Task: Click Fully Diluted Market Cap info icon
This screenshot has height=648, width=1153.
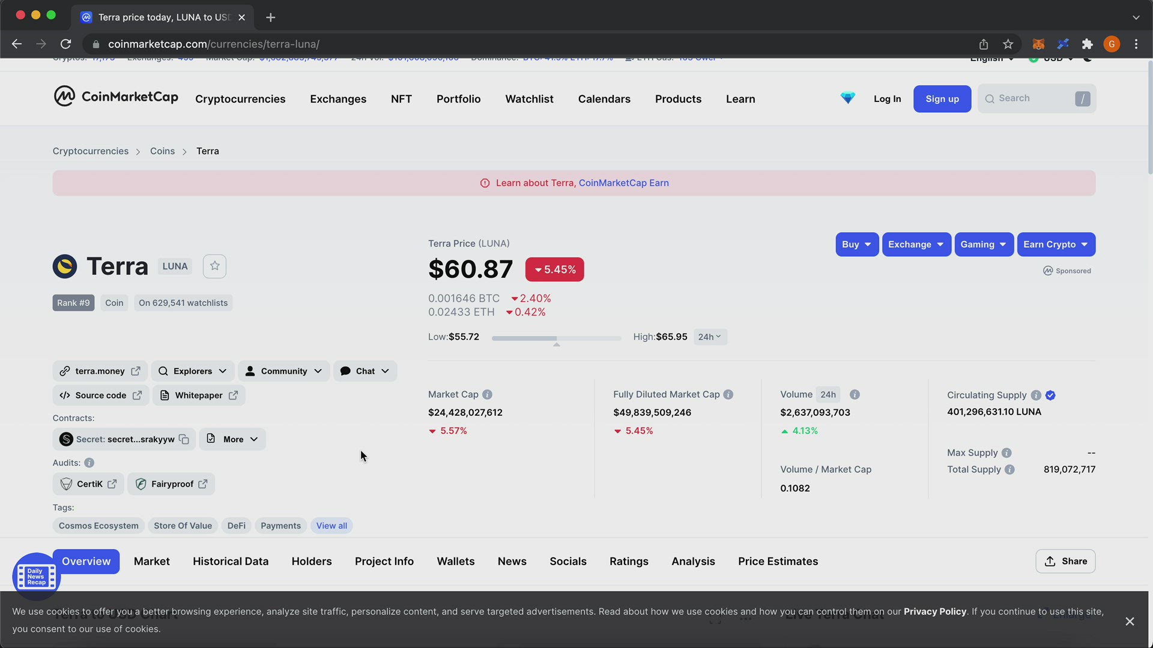Action: 728,395
